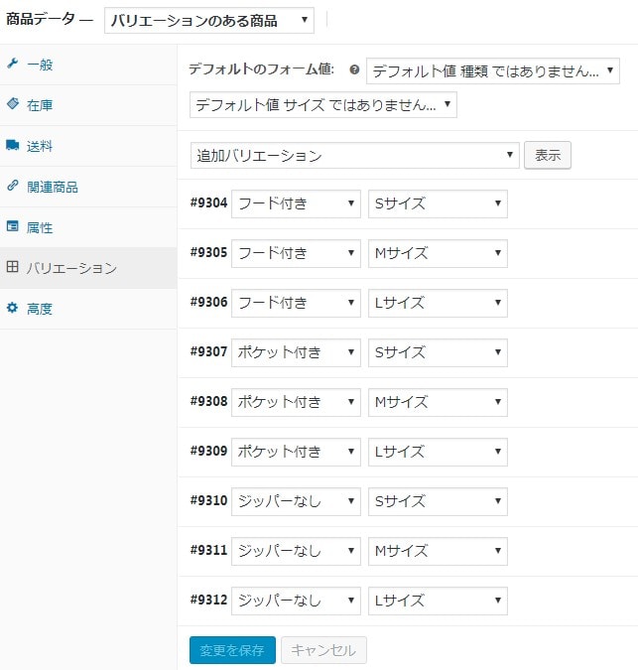The height and width of the screenshot is (670, 638).
Task: Click the wrench icon beside 一般
Action: [x=12, y=65]
